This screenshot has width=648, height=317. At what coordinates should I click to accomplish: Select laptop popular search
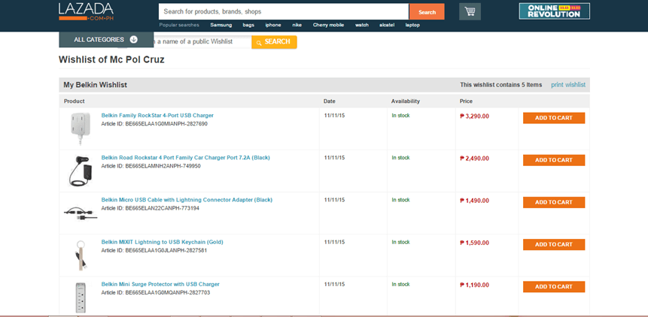412,25
